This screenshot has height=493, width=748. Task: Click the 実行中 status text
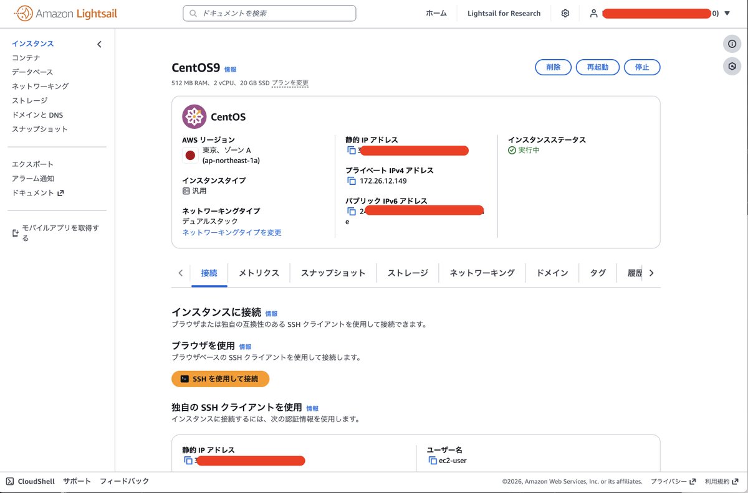tap(529, 151)
